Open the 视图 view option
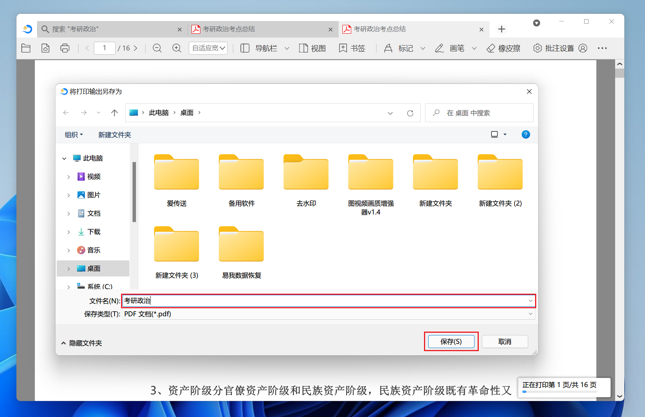The image size is (645, 417). pyautogui.click(x=312, y=48)
